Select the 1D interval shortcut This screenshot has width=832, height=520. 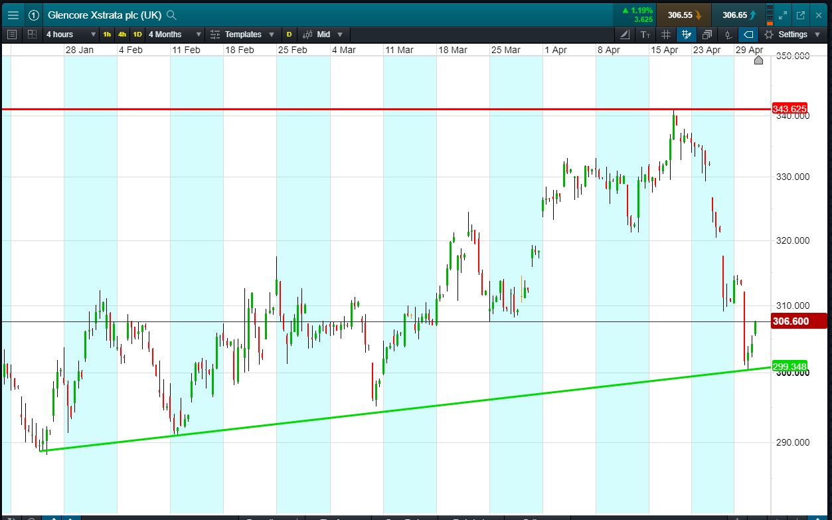click(x=137, y=35)
